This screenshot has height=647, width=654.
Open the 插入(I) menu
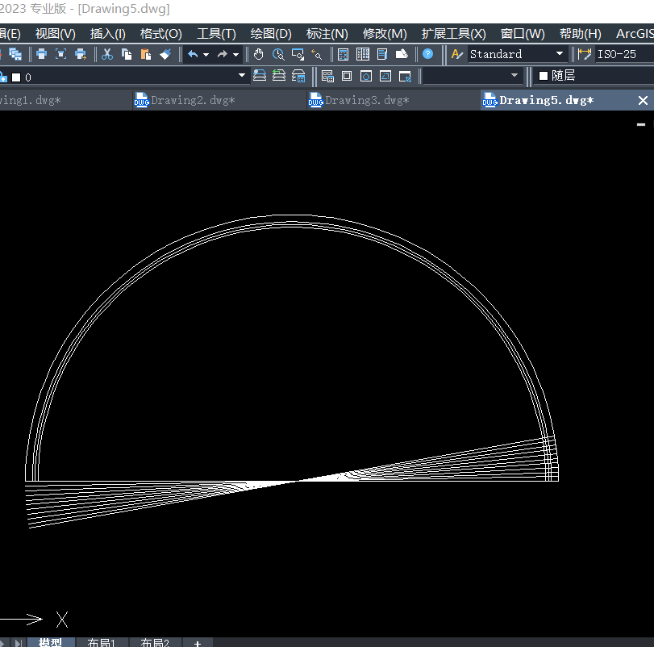point(107,34)
